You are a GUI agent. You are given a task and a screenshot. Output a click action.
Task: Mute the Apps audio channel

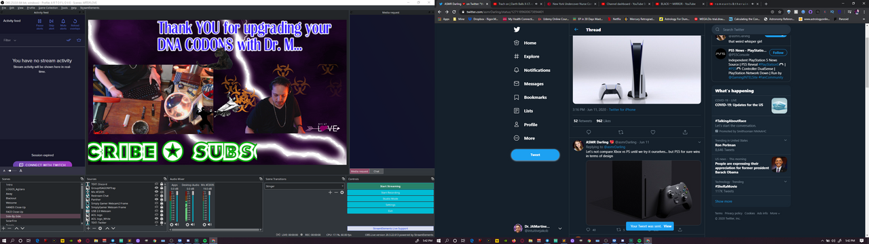pos(177,225)
